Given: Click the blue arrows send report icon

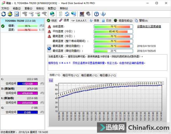Looking at the screenshot, I should coord(67,14).
